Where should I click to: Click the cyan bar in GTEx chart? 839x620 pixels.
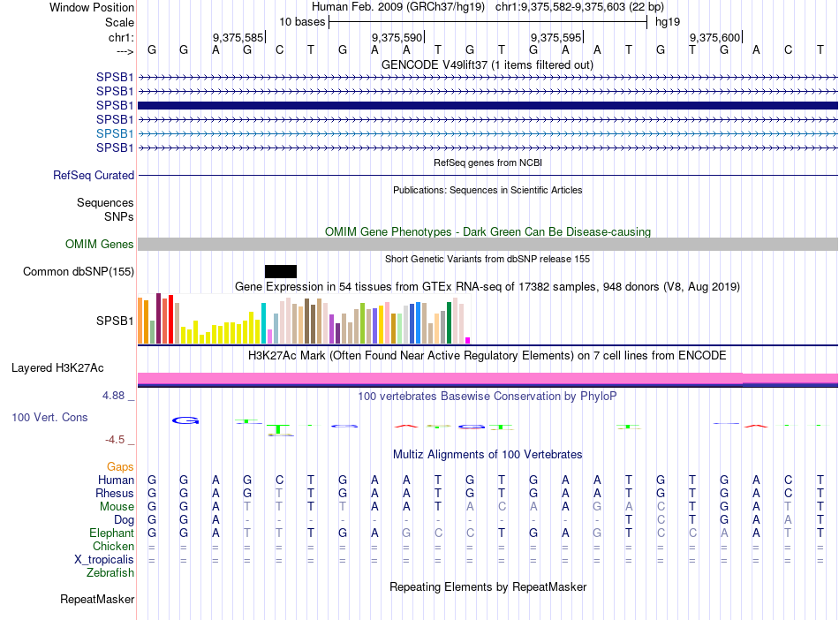(x=263, y=323)
